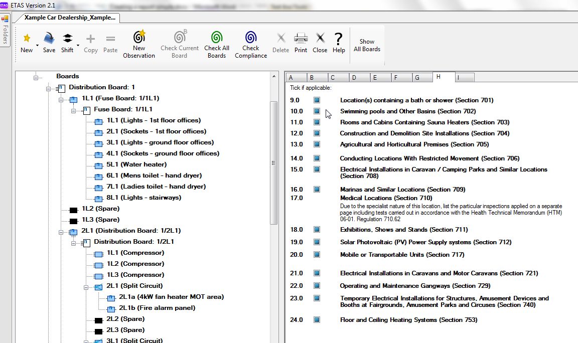Print the report using toolbar
This screenshot has width=578, height=343.
[301, 43]
